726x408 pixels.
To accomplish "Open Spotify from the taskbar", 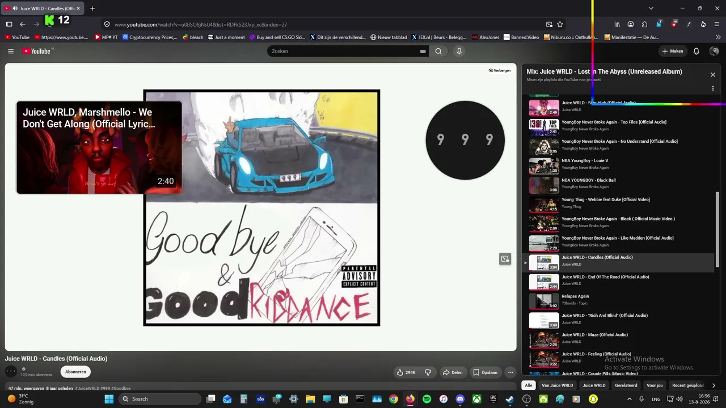I will 427,399.
